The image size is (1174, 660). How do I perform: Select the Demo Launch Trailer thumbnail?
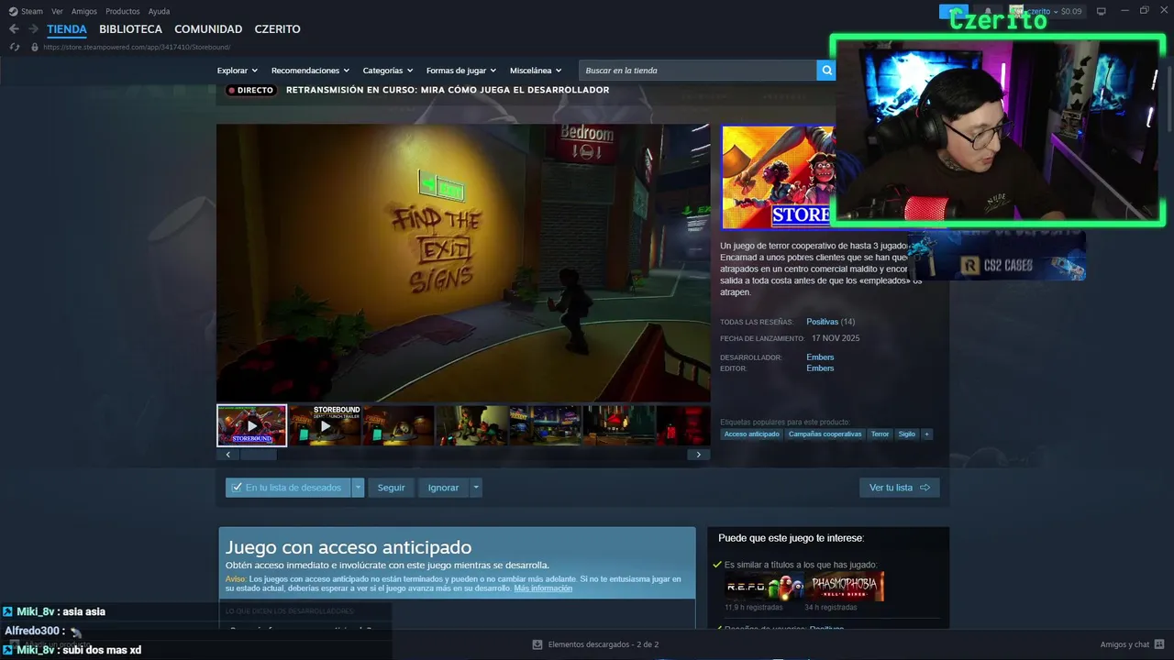[x=325, y=425]
